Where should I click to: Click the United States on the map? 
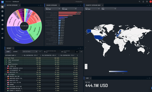[x=99, y=37]
